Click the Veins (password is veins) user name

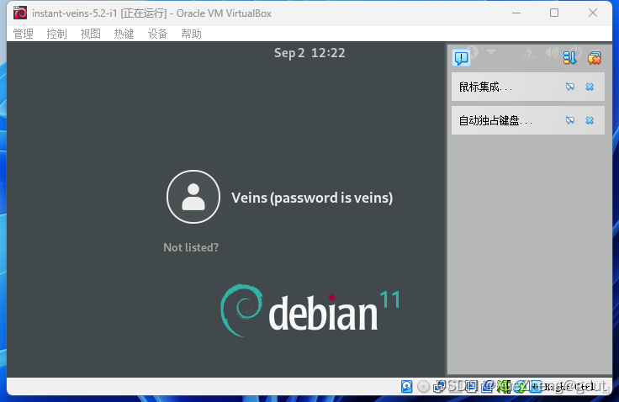tap(312, 198)
